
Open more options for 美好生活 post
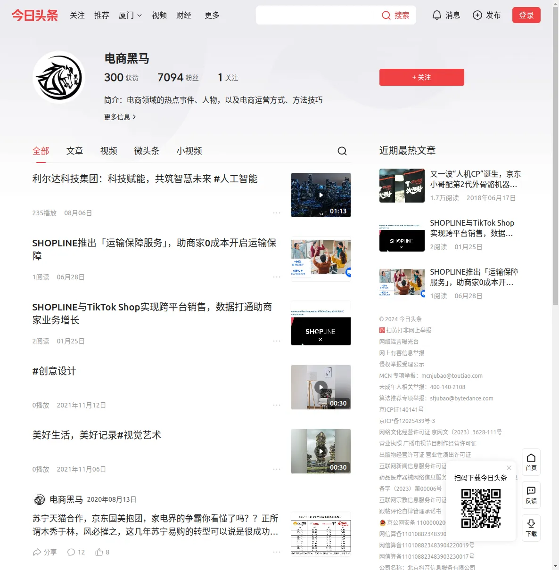coord(277,469)
